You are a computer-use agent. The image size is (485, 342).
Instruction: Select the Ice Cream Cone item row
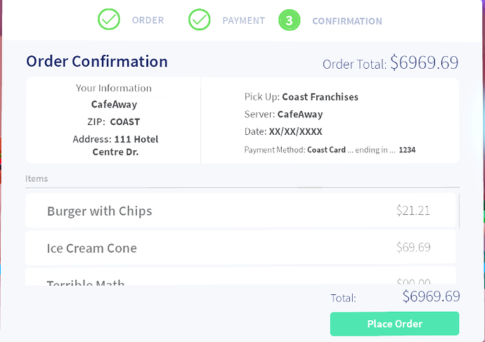pos(240,247)
